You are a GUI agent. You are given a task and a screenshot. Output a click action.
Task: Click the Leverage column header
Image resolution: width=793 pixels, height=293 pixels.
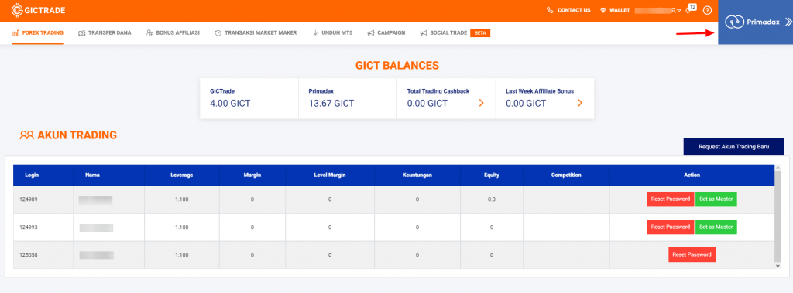pos(181,175)
